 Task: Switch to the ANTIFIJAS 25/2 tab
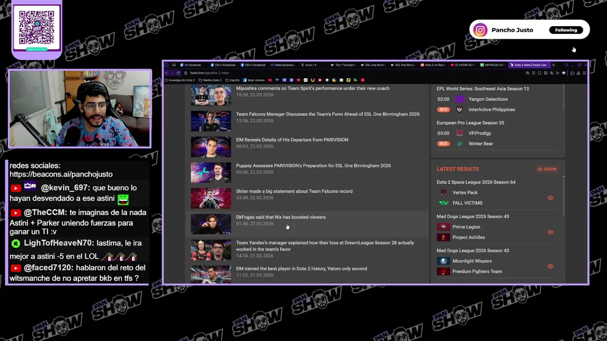[x=493, y=65]
